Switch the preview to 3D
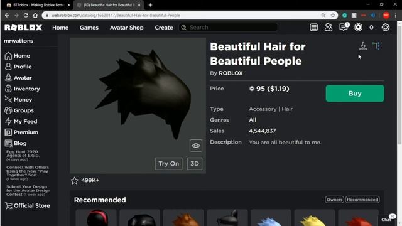 point(195,164)
